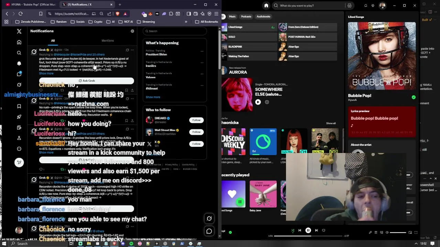440x247 pixels.
Task: Pause Liked Songs recently played card
Action: click(x=240, y=202)
